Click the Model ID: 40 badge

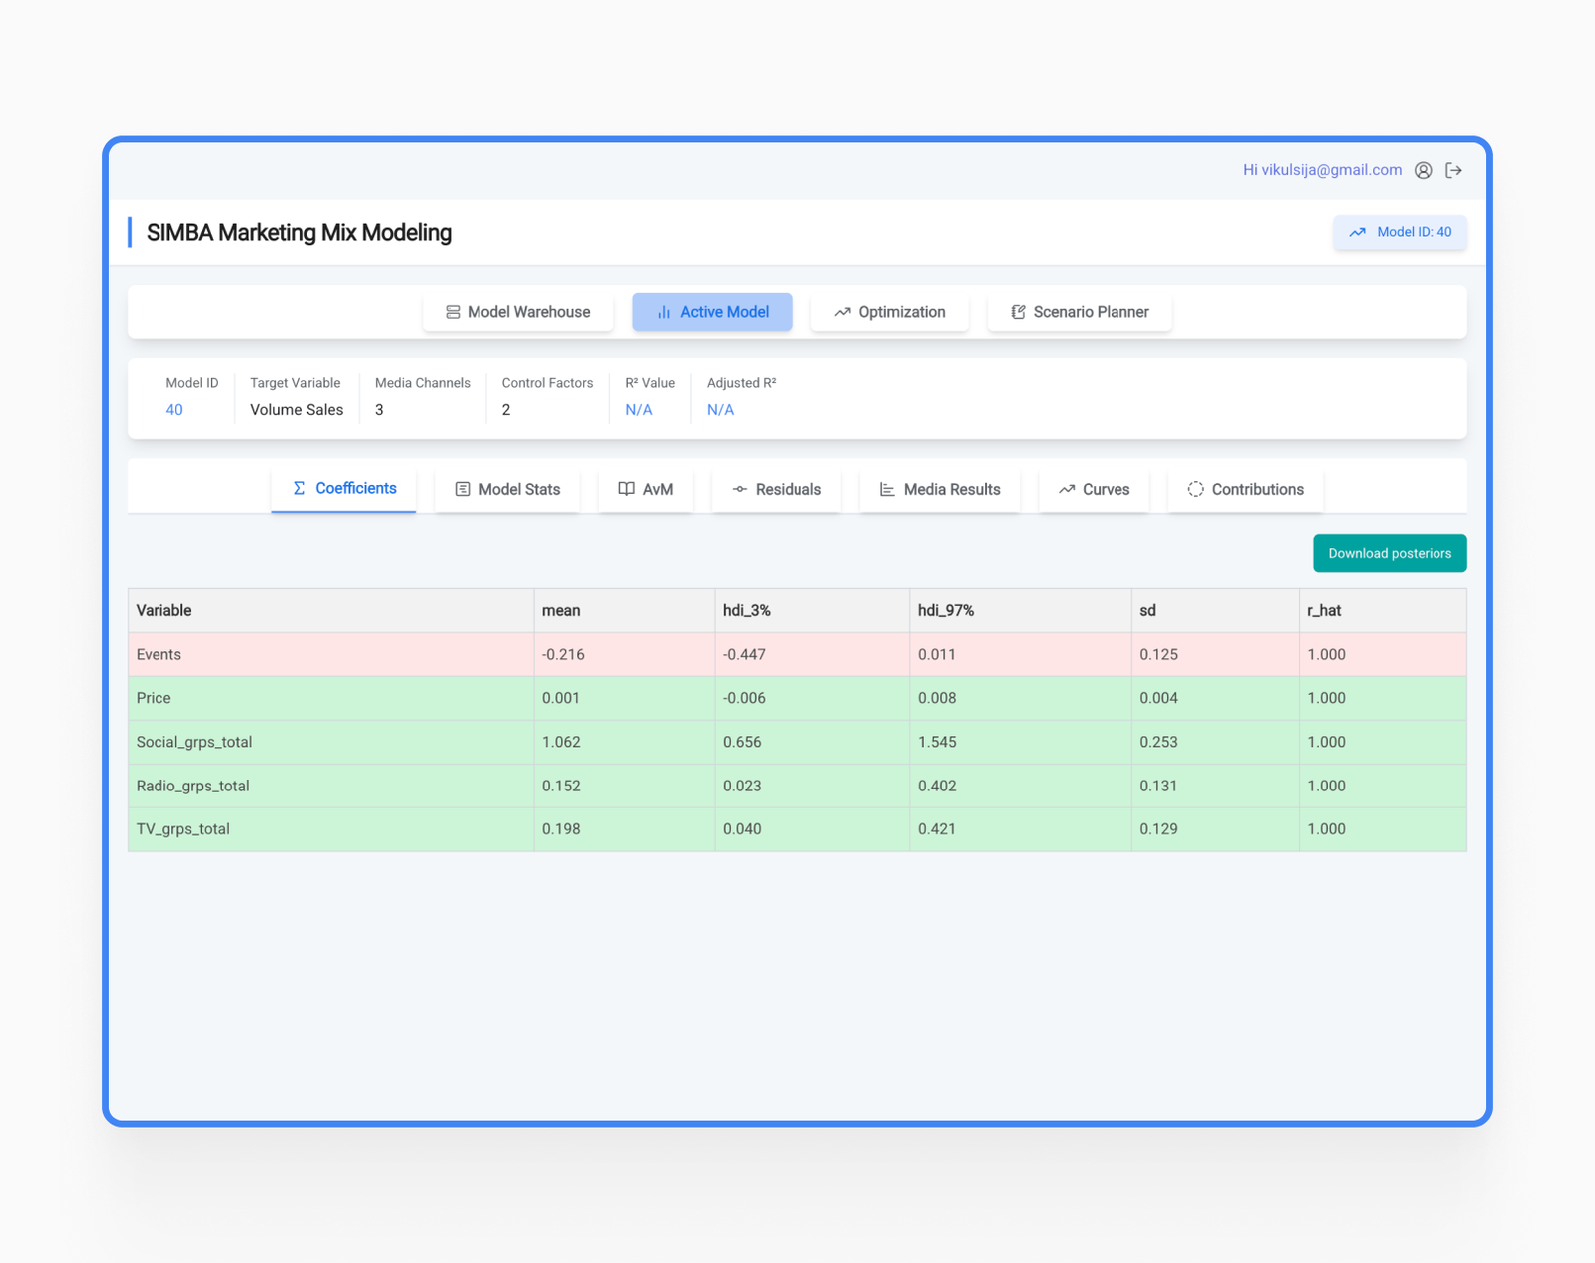(1400, 232)
